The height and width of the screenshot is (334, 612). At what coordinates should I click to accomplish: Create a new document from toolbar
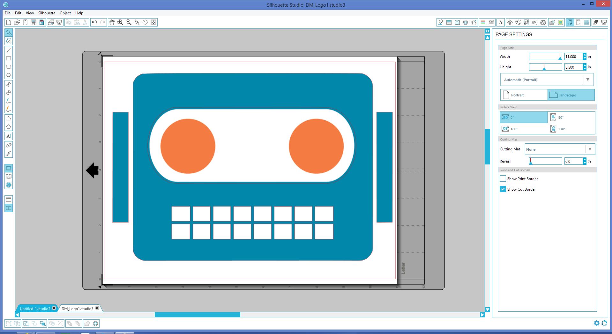click(9, 22)
